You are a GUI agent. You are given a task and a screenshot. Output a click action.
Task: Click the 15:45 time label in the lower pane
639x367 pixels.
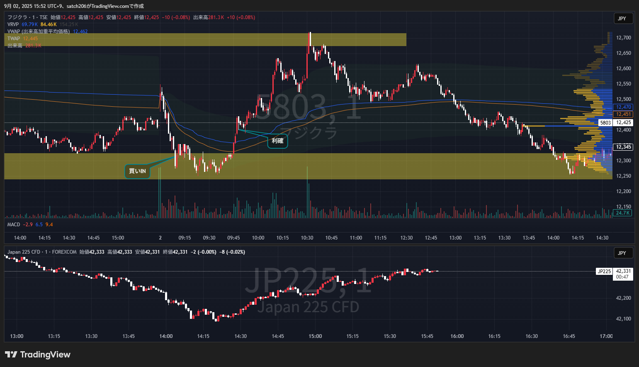[427, 336]
